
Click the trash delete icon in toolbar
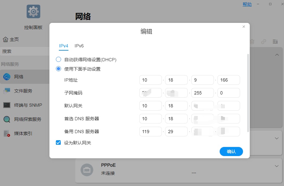point(252,42)
